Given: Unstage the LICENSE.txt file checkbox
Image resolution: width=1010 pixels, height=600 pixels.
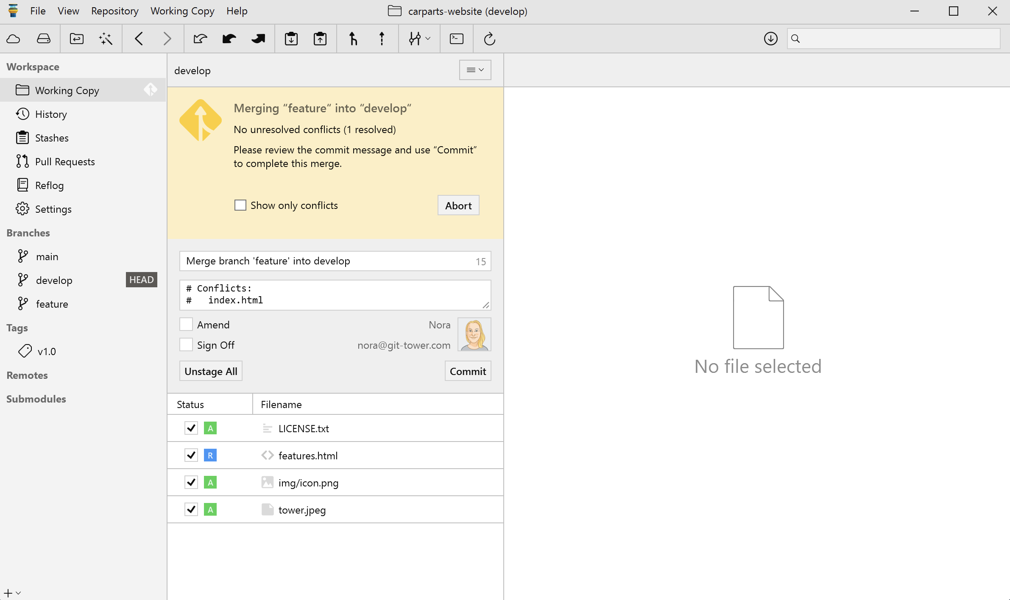Looking at the screenshot, I should tap(191, 428).
